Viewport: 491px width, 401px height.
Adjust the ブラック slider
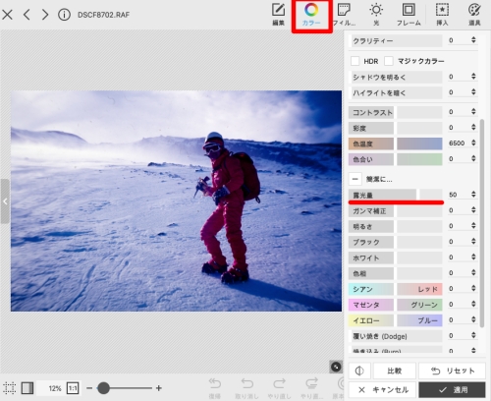point(396,242)
